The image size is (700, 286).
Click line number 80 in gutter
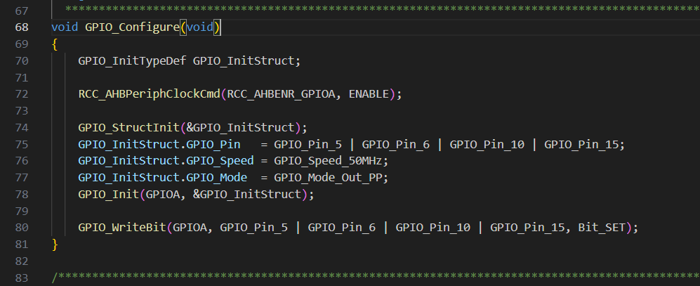(21, 227)
